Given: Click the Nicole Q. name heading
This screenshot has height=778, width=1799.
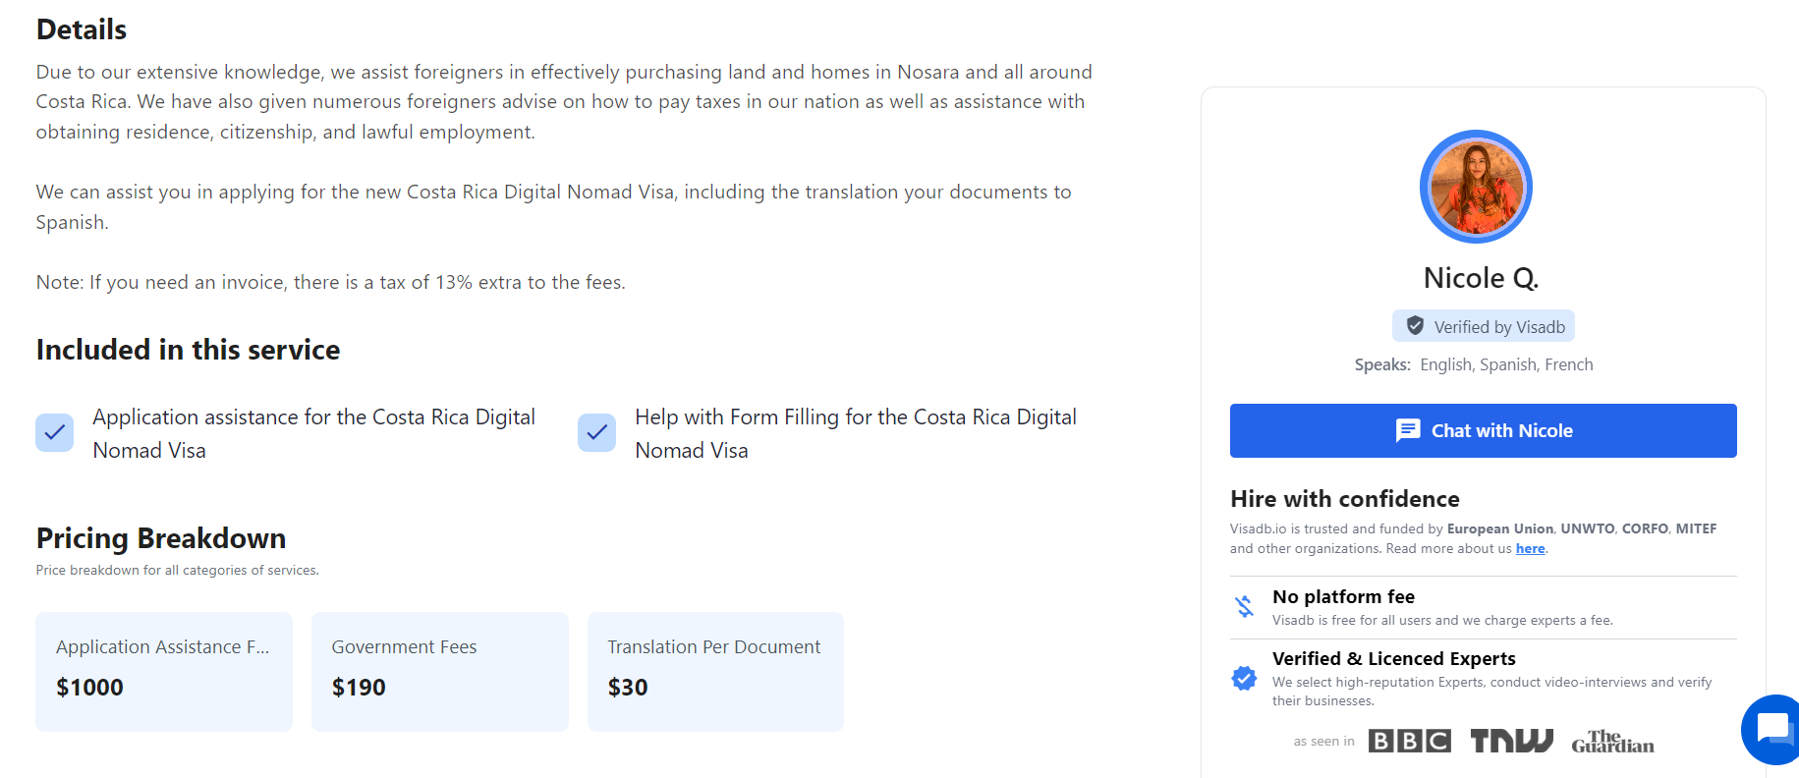Looking at the screenshot, I should tap(1481, 278).
